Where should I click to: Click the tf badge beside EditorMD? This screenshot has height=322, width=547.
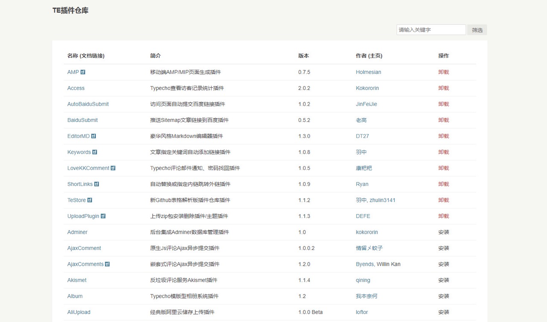94,136
